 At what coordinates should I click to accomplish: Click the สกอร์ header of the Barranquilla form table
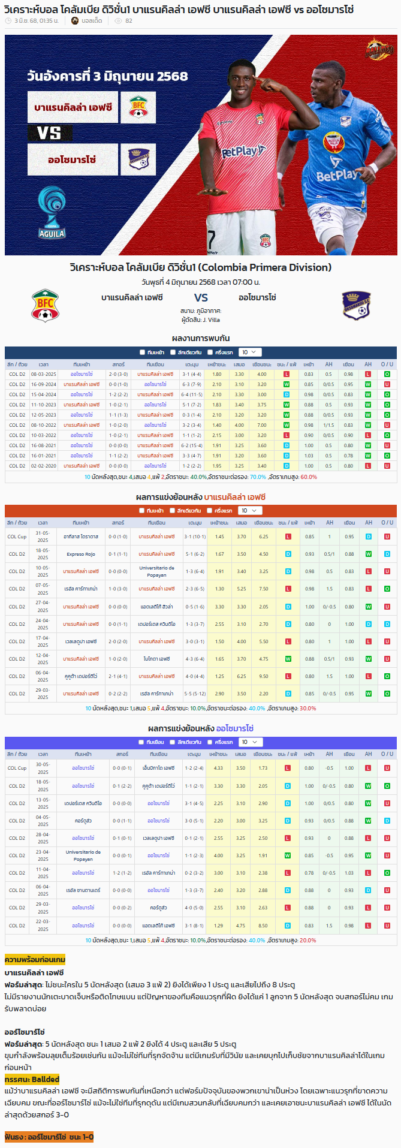pyautogui.click(x=118, y=523)
